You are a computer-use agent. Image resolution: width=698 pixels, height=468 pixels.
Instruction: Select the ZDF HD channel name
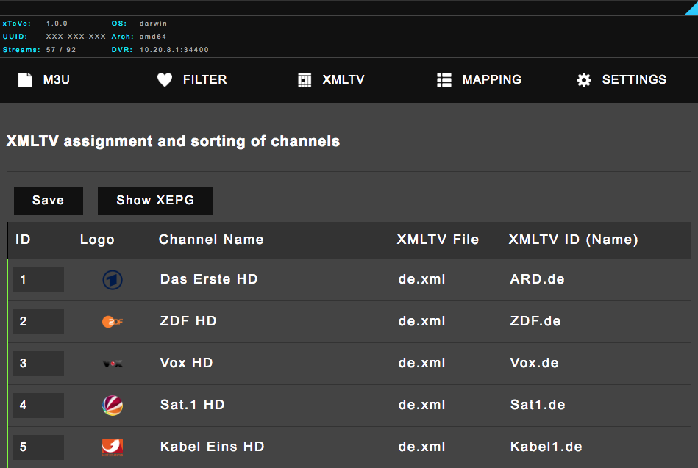pyautogui.click(x=188, y=321)
